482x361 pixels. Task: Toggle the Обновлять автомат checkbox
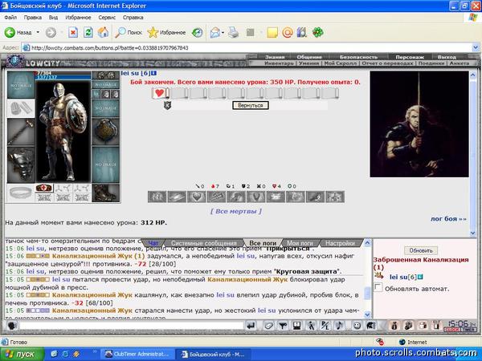click(378, 288)
